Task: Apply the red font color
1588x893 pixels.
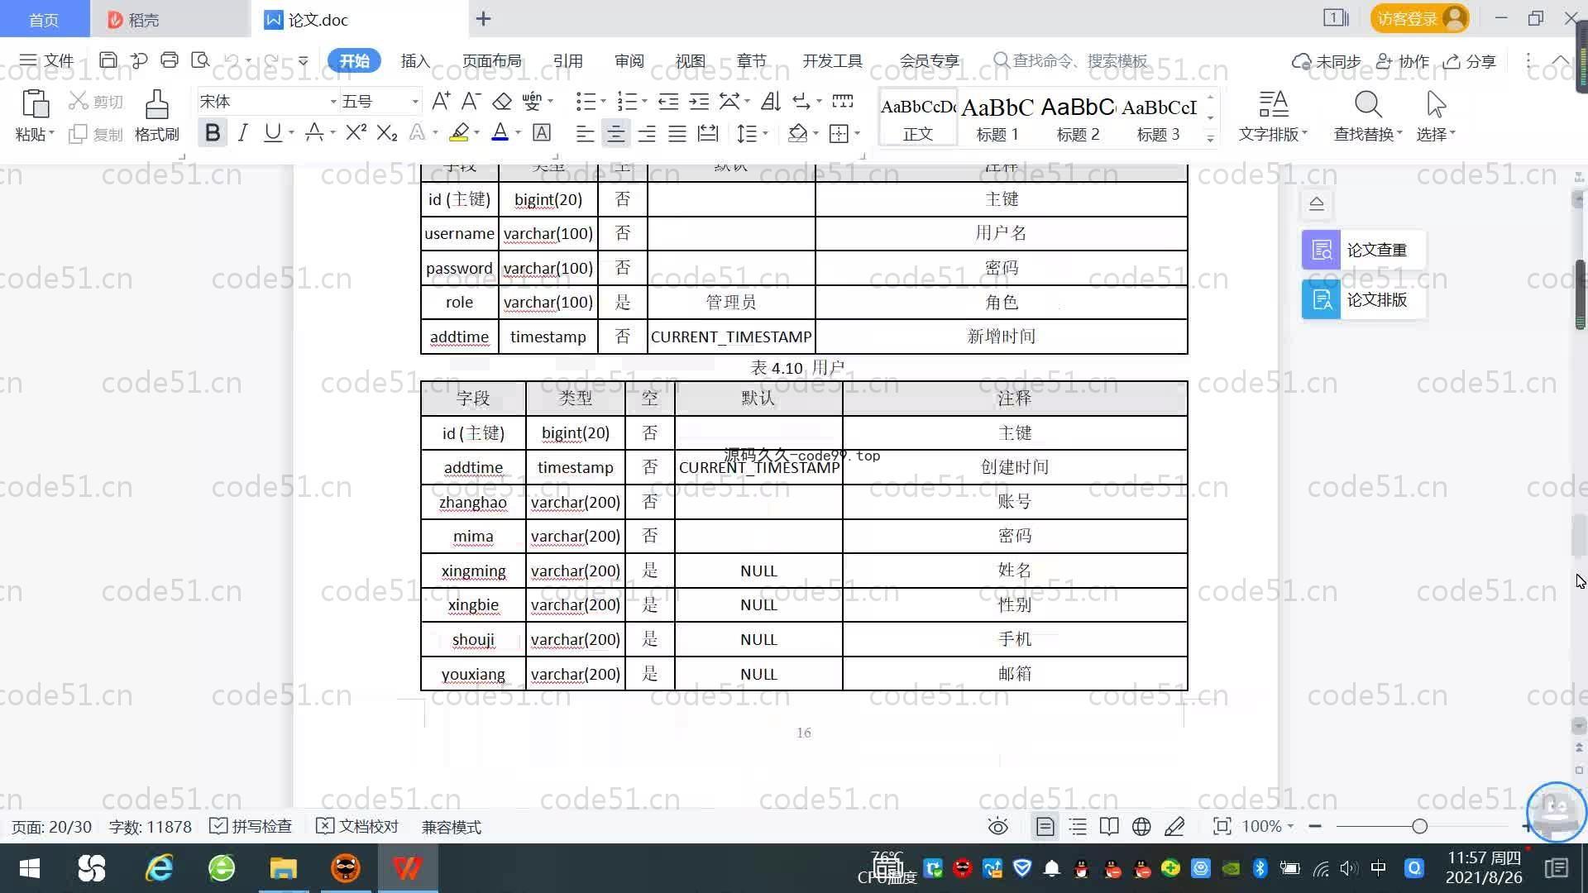Action: coord(500,133)
